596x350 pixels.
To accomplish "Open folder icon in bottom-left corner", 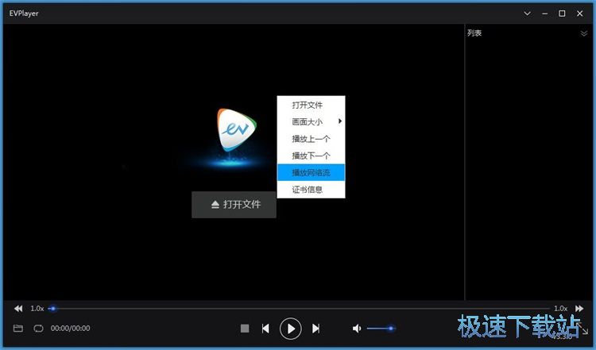I will pos(17,328).
